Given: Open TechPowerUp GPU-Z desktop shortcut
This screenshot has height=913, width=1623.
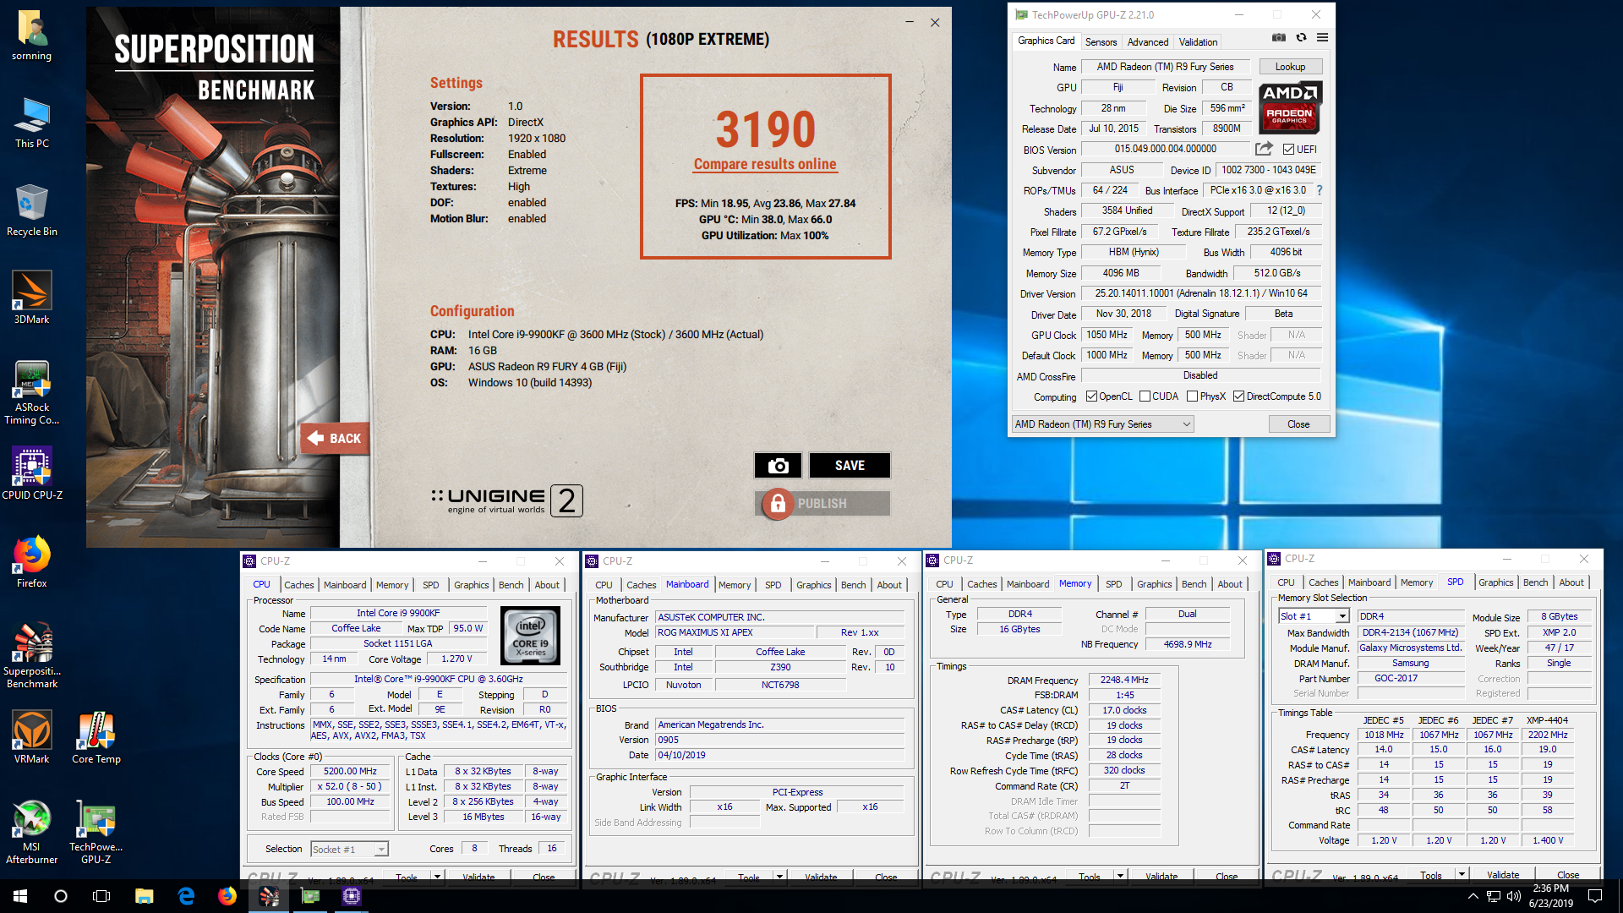Looking at the screenshot, I should coord(96,833).
